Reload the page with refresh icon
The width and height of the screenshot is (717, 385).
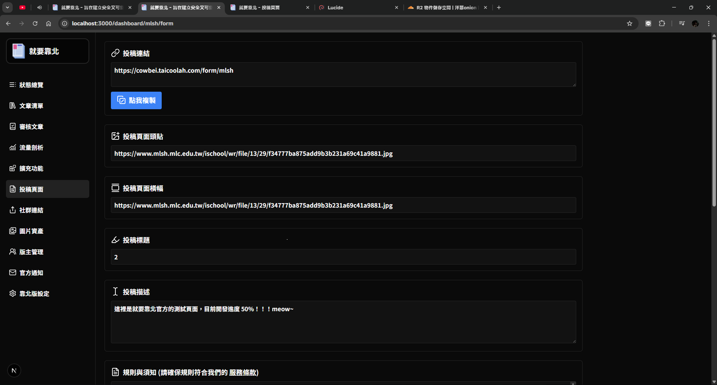[x=35, y=23]
